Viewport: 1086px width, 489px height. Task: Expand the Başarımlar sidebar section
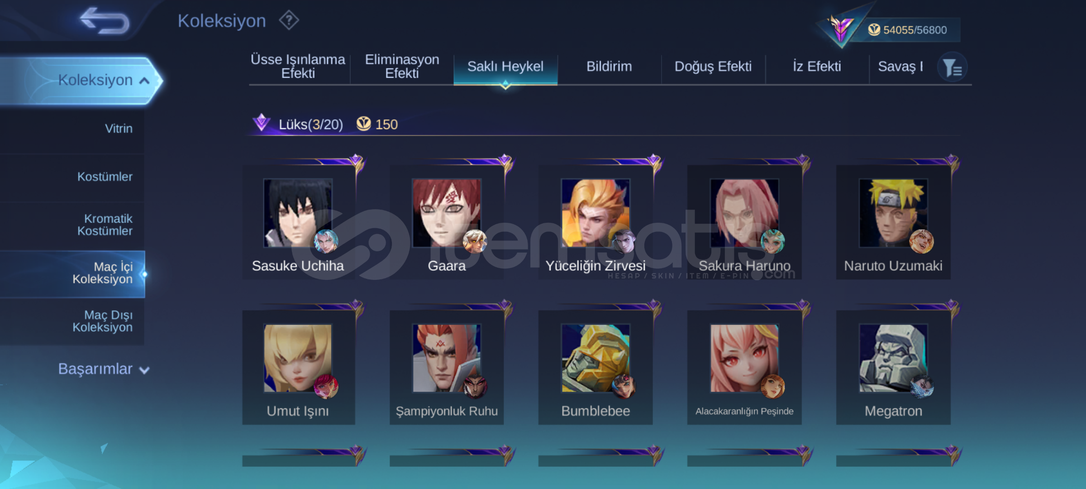[103, 369]
